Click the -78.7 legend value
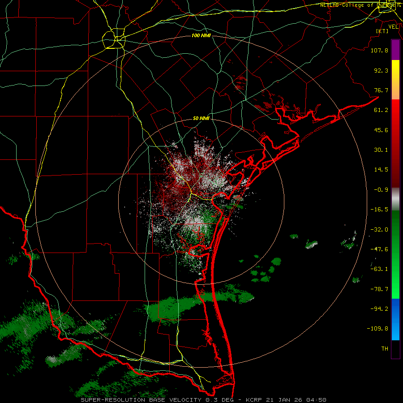403x403 pixels. (379, 289)
